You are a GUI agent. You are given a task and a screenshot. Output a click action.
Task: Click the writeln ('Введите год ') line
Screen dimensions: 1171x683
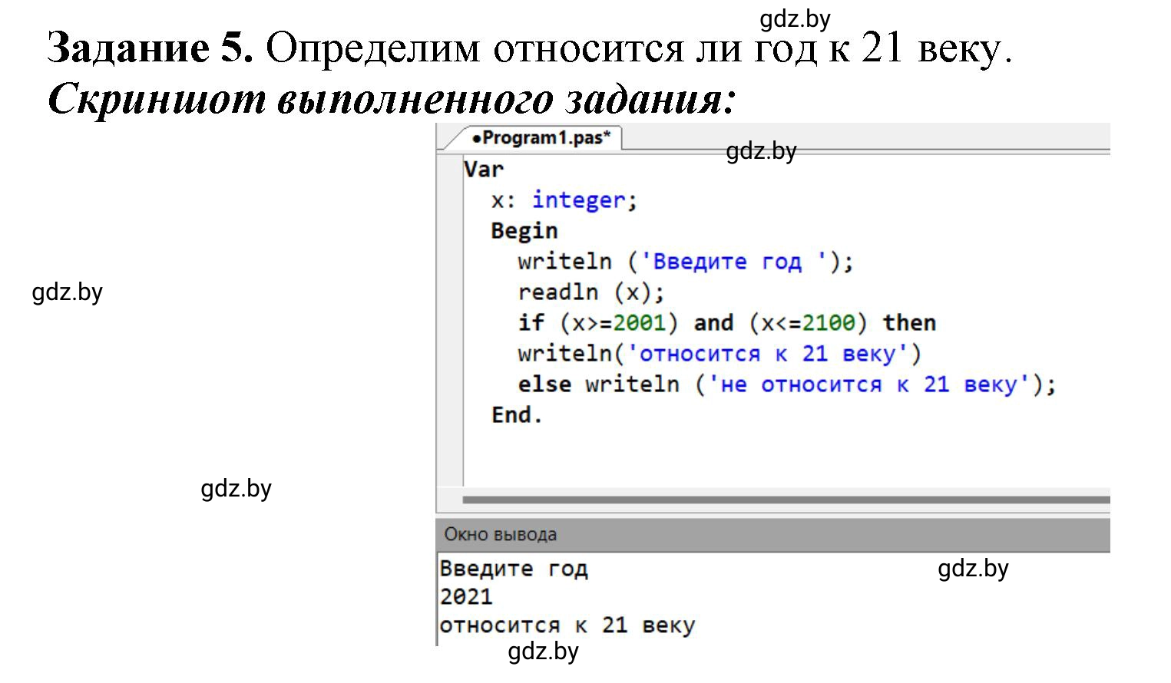click(x=686, y=262)
